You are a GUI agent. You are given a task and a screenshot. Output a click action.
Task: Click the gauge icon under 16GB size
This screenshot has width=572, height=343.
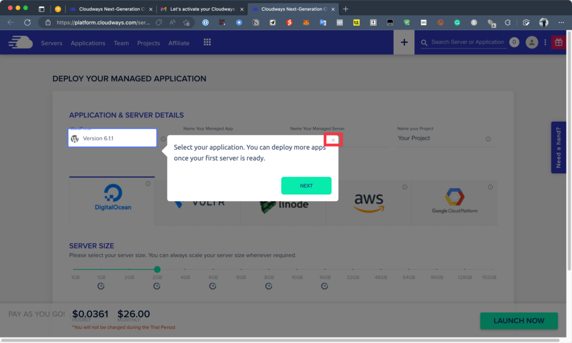pyautogui.click(x=325, y=286)
